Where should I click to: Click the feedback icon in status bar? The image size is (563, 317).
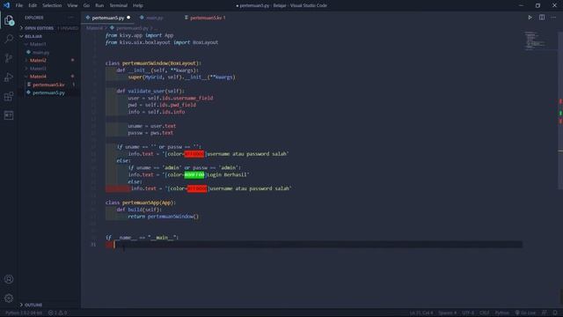pyautogui.click(x=545, y=313)
